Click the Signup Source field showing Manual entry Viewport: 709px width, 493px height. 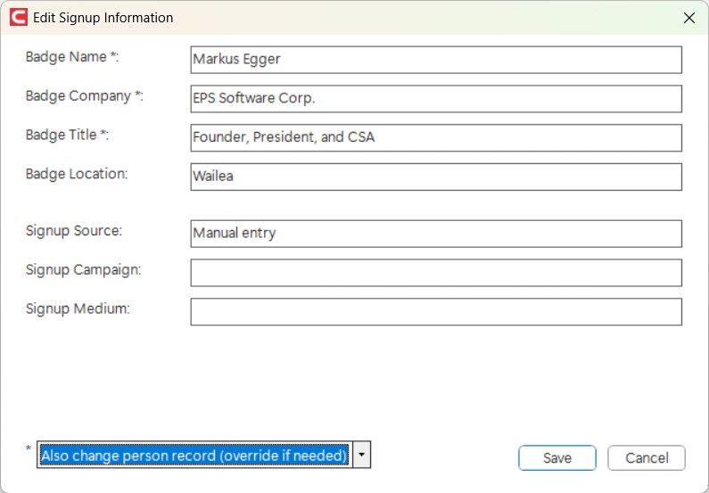(436, 234)
